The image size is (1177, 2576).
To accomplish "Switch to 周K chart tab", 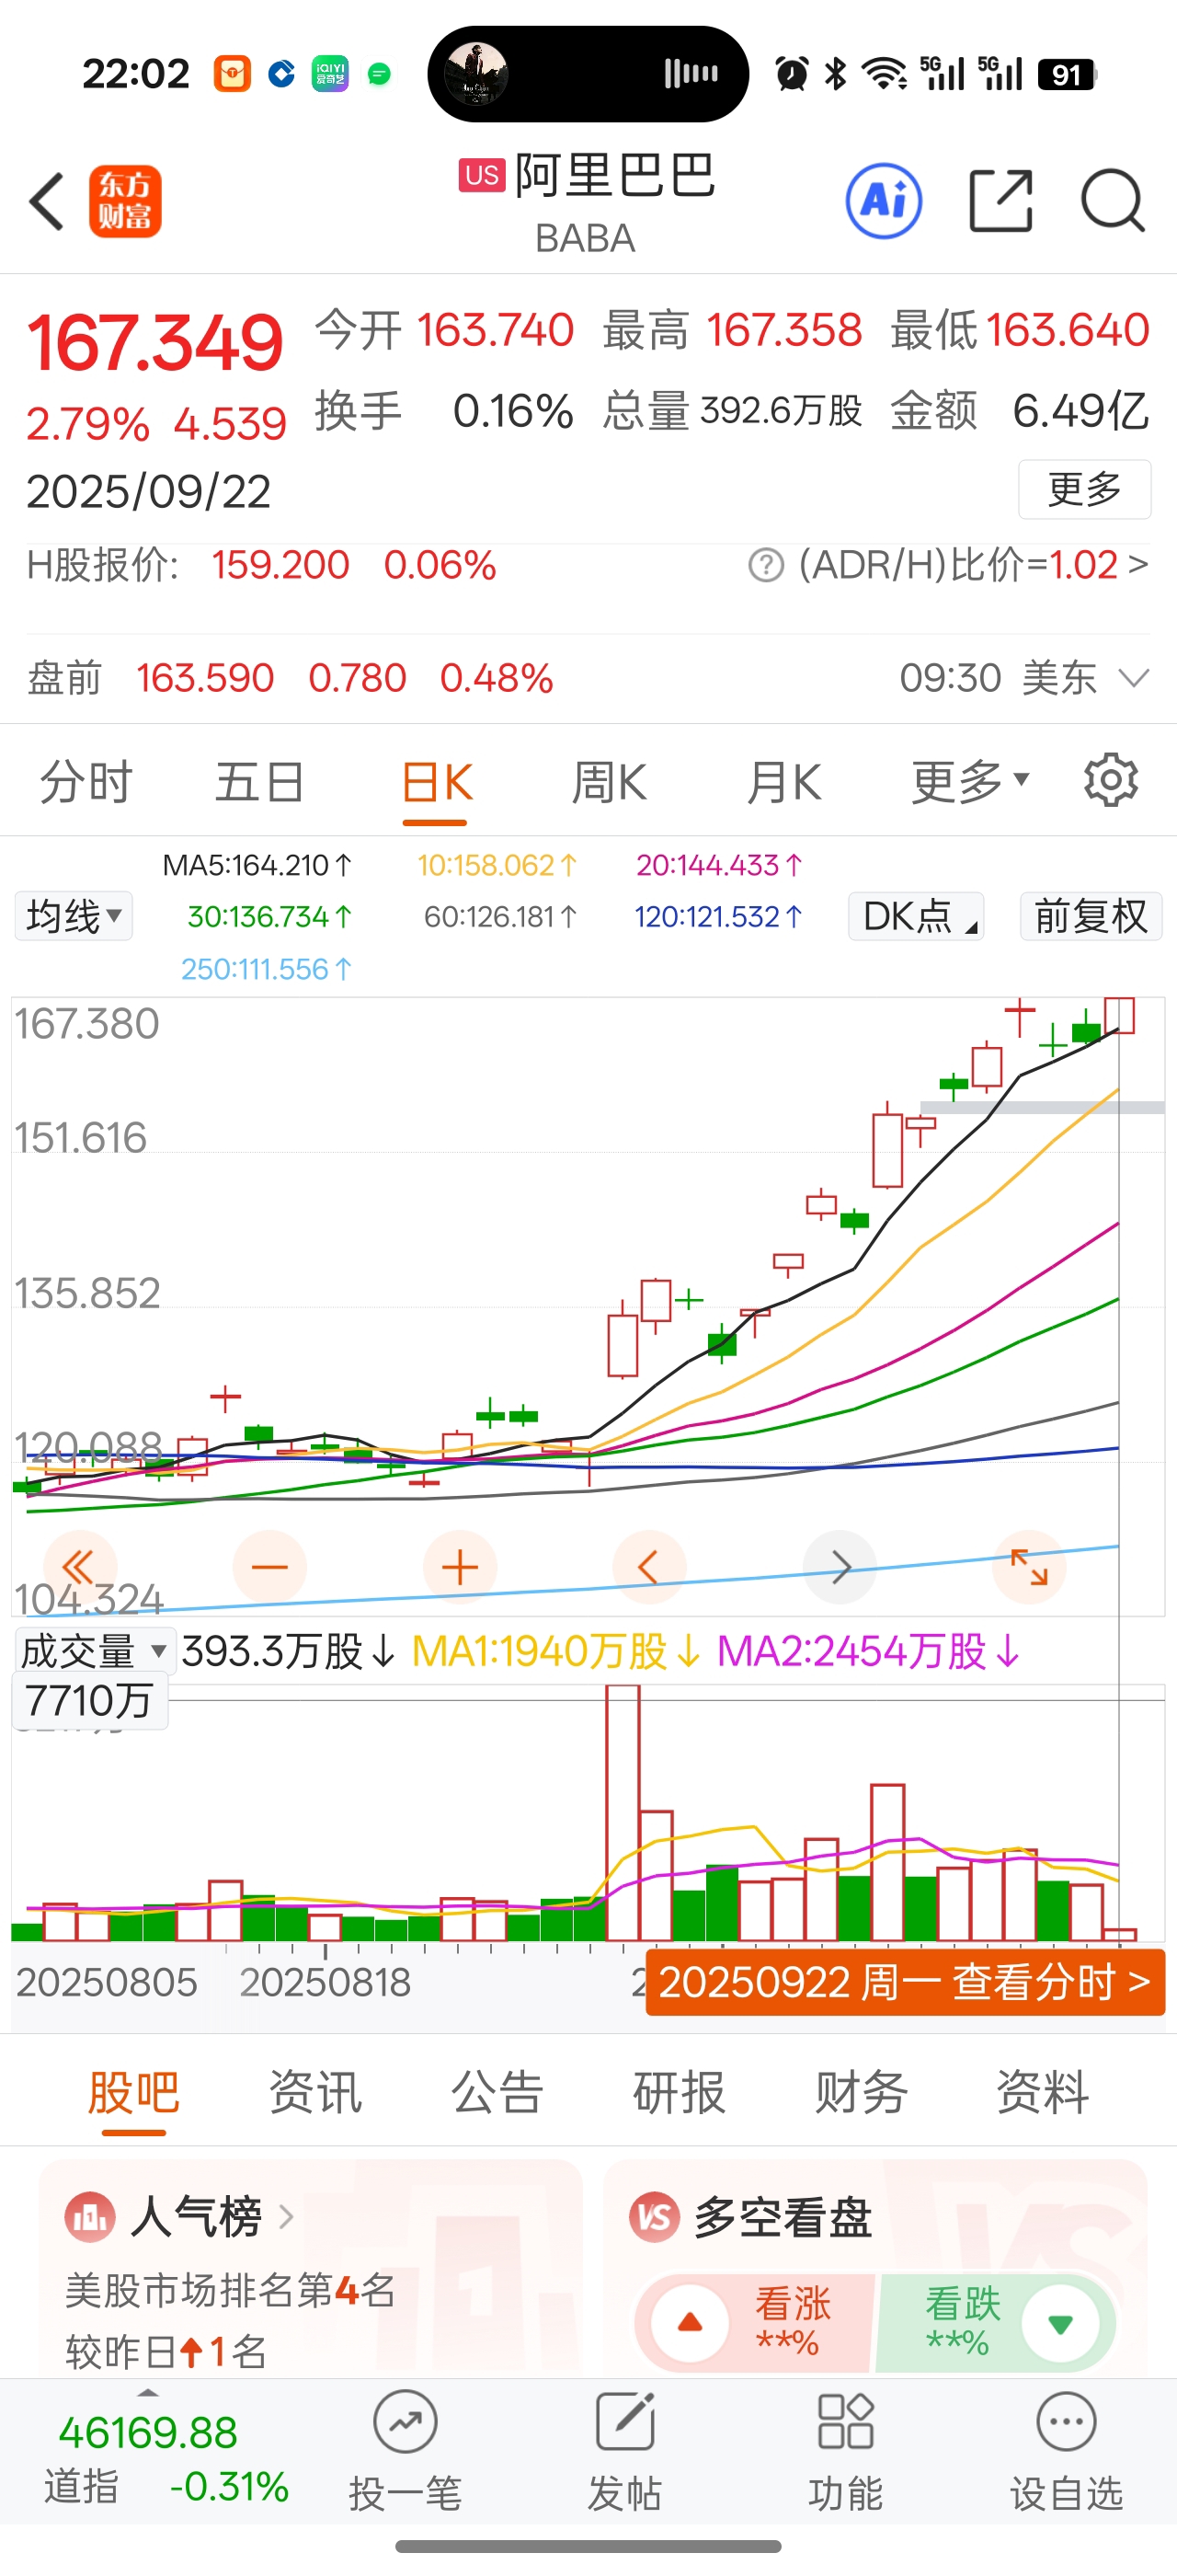I will click(610, 780).
